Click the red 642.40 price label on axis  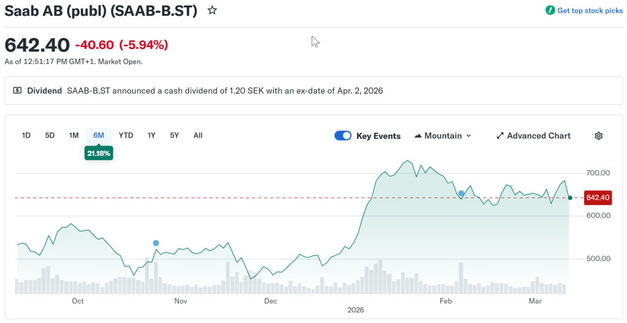(598, 198)
